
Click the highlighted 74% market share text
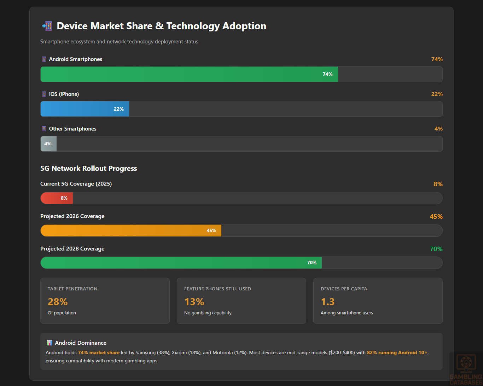click(x=99, y=352)
